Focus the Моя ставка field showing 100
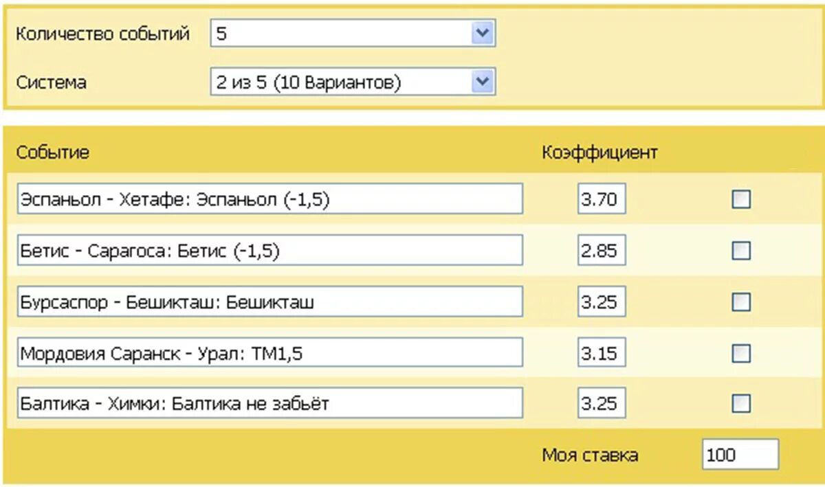Viewport: 825px width, 487px height. (740, 454)
